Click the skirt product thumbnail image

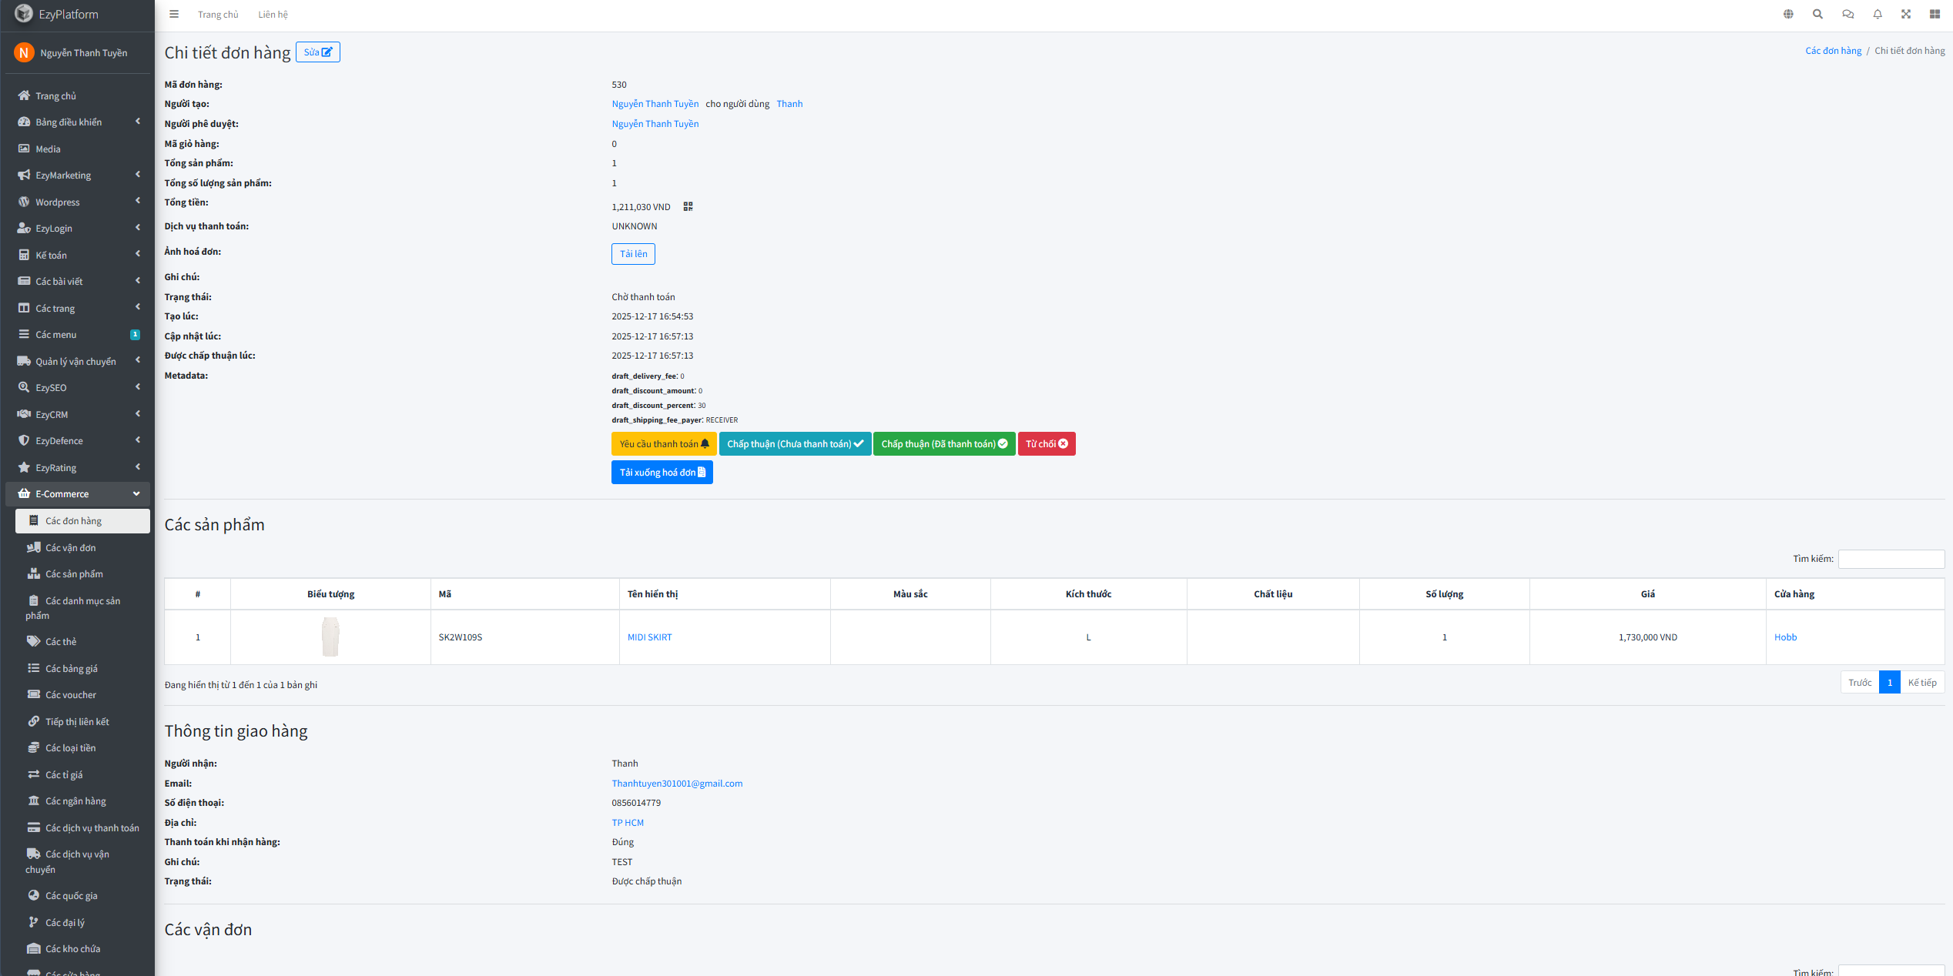(330, 637)
